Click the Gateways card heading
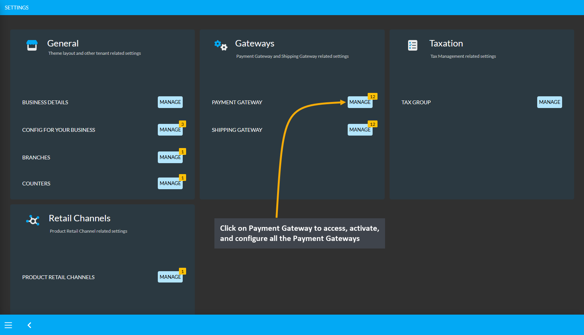 255,43
